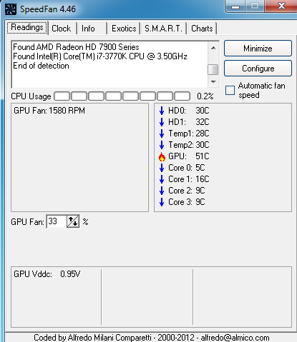The image size is (297, 342).
Task: Click the down arrow icon beside Core 3
Action: (162, 202)
